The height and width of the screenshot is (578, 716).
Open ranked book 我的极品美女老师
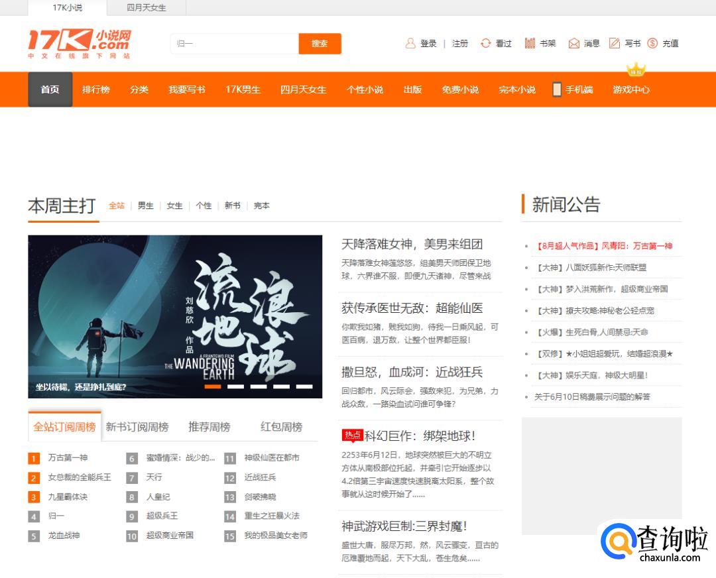tap(276, 535)
